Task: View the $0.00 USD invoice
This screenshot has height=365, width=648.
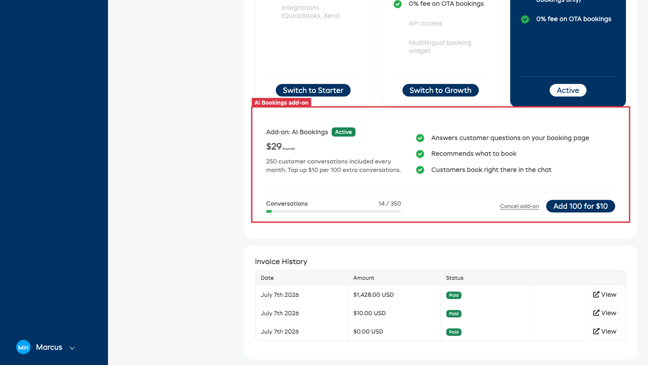Action: pos(605,331)
